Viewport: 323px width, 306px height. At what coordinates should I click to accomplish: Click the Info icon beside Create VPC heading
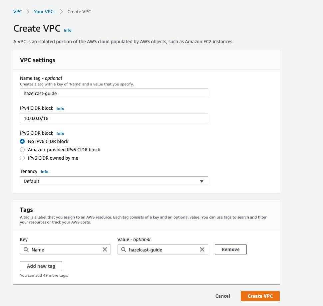(x=67, y=30)
